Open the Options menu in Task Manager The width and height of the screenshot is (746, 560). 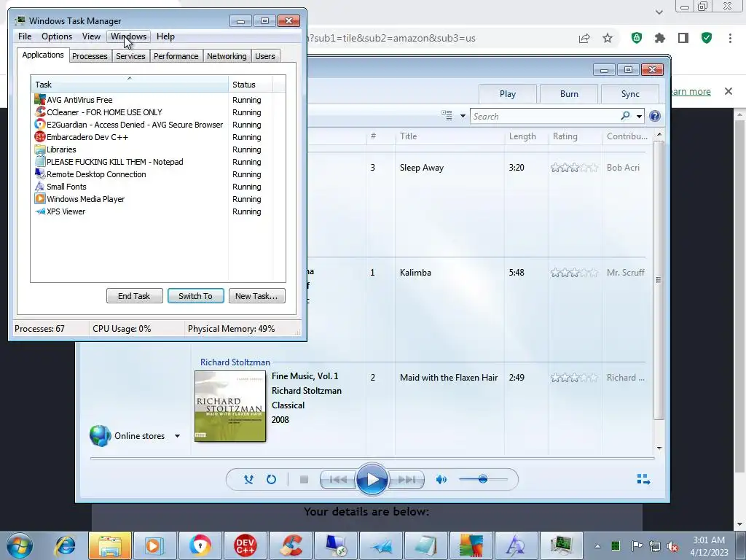tap(57, 36)
